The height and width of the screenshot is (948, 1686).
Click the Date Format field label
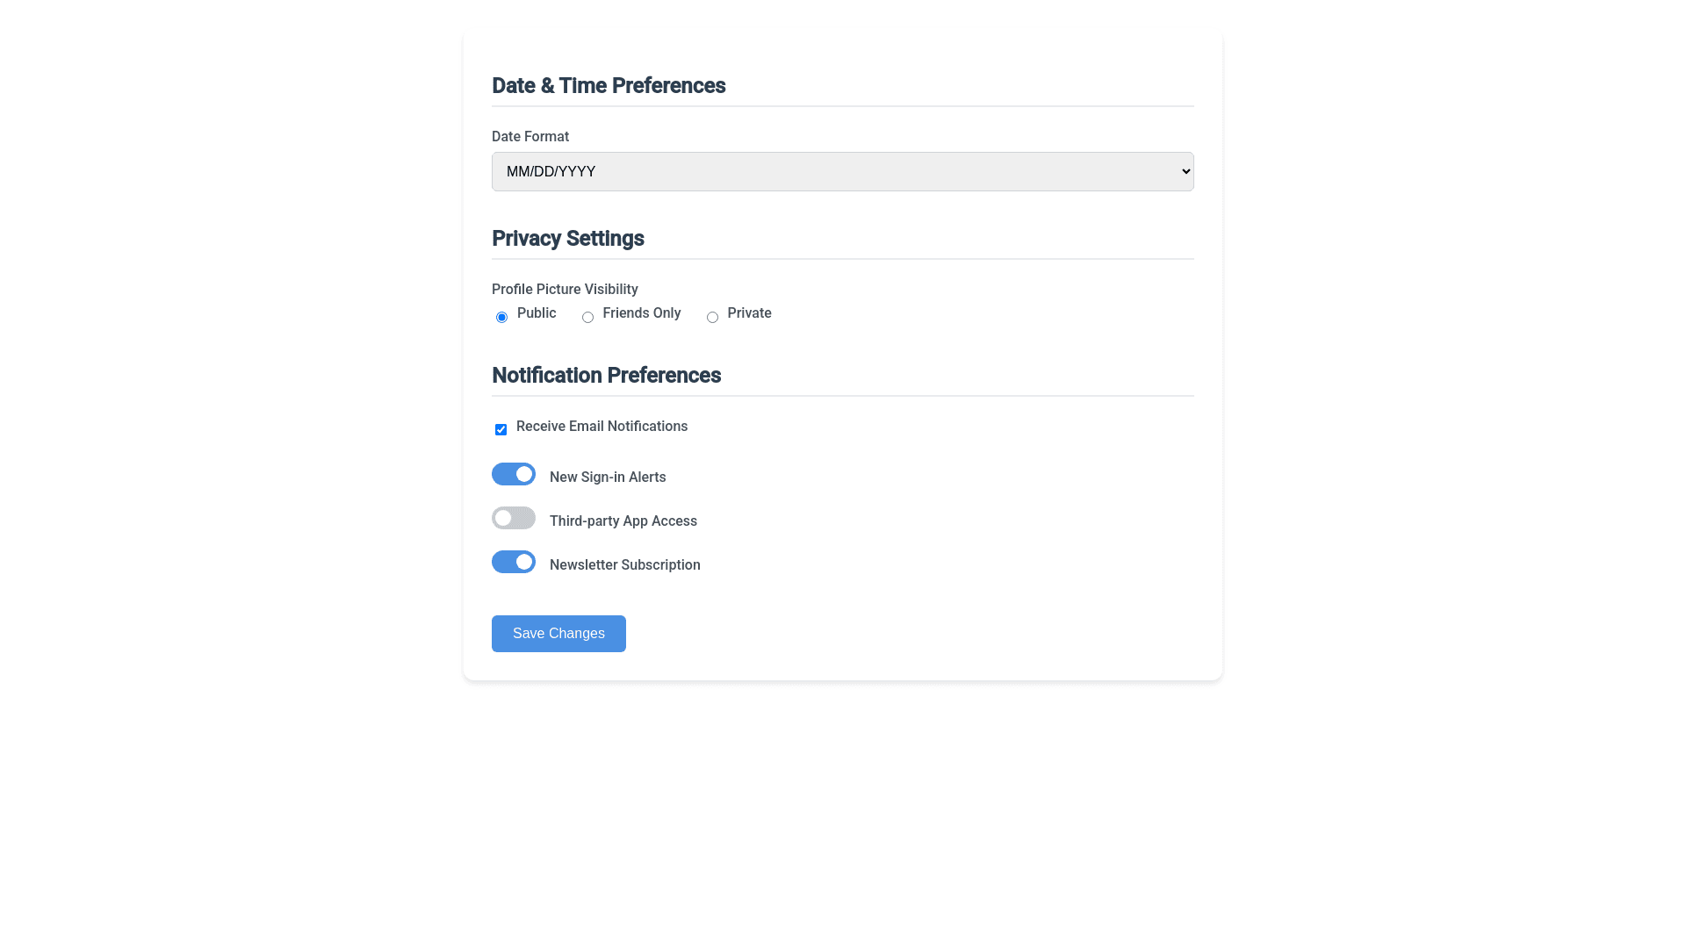coord(530,136)
